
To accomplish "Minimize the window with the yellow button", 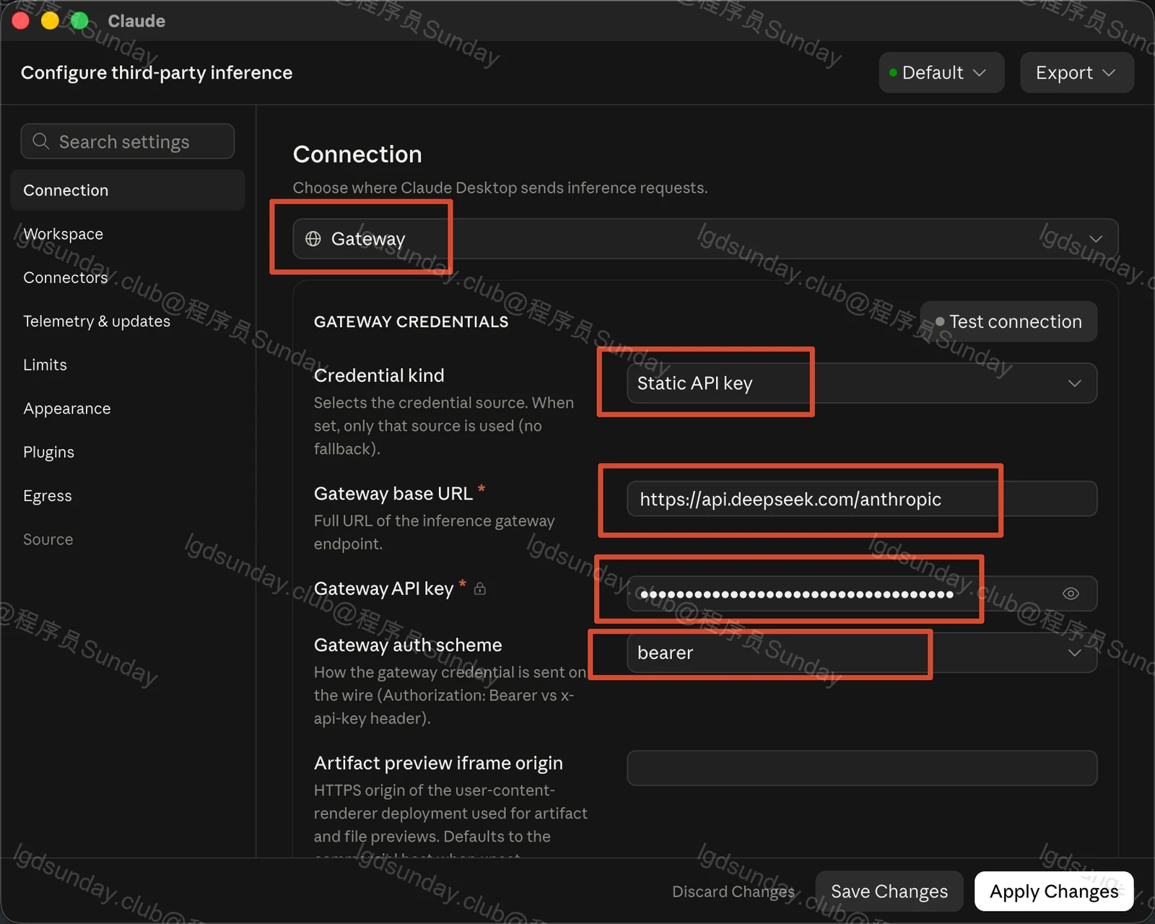I will click(x=50, y=21).
